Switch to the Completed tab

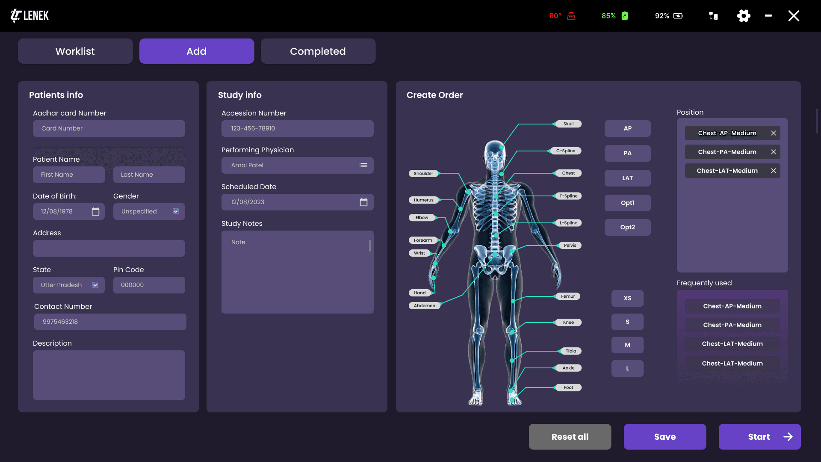point(318,51)
